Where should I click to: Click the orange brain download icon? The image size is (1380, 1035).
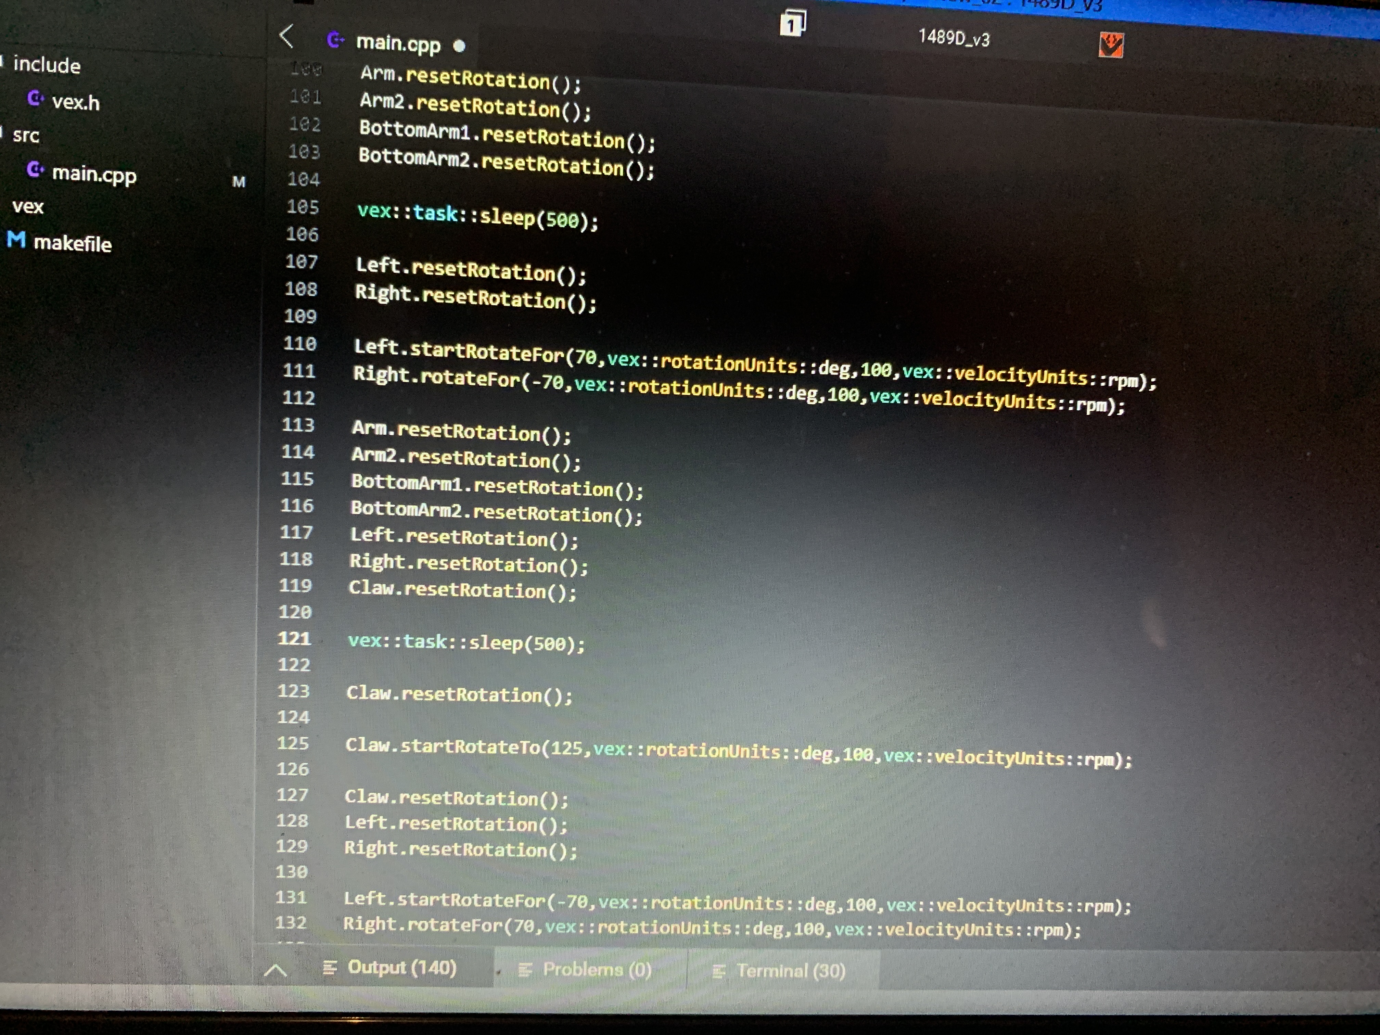[x=1111, y=46]
